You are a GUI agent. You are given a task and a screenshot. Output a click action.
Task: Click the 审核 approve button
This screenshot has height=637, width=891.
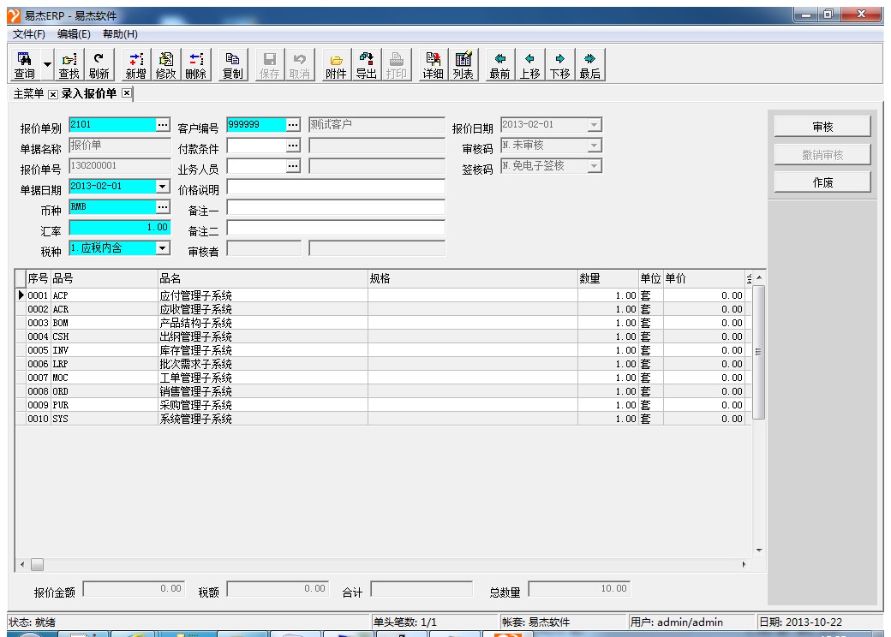click(x=822, y=127)
